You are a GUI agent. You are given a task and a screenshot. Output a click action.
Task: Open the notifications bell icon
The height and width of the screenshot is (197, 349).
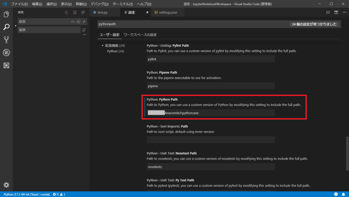344,194
